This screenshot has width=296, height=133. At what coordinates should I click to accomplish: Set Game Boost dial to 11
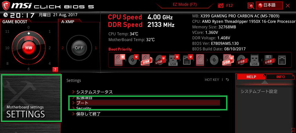7,32
